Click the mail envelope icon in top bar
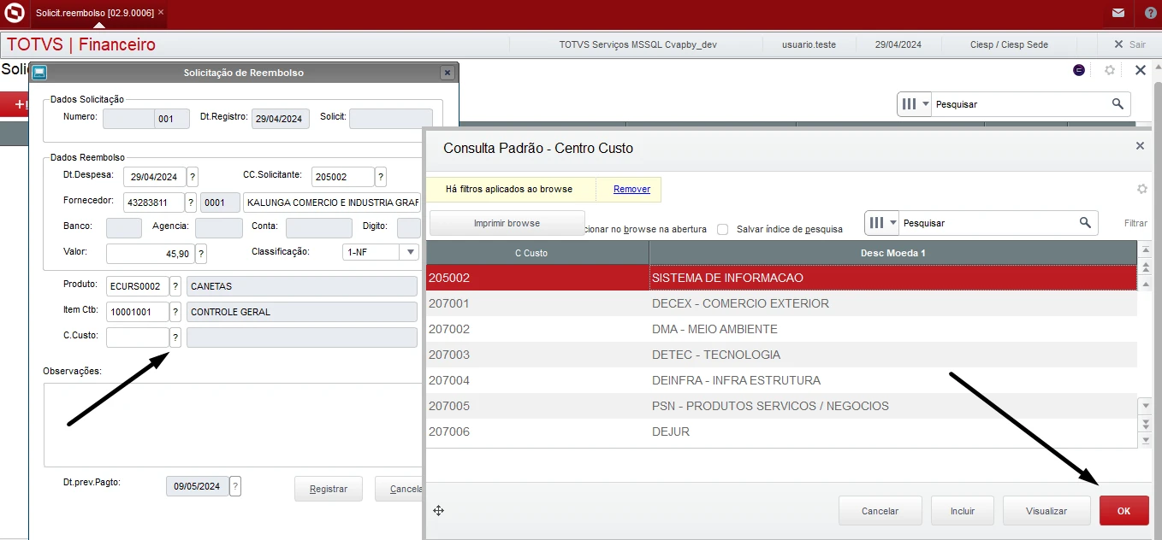 tap(1118, 13)
